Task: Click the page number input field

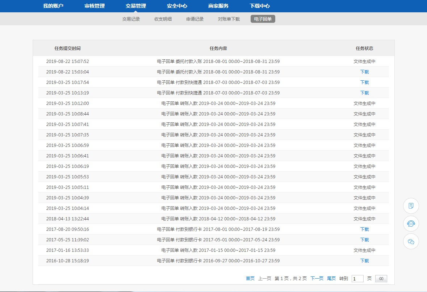Action: click(x=357, y=279)
